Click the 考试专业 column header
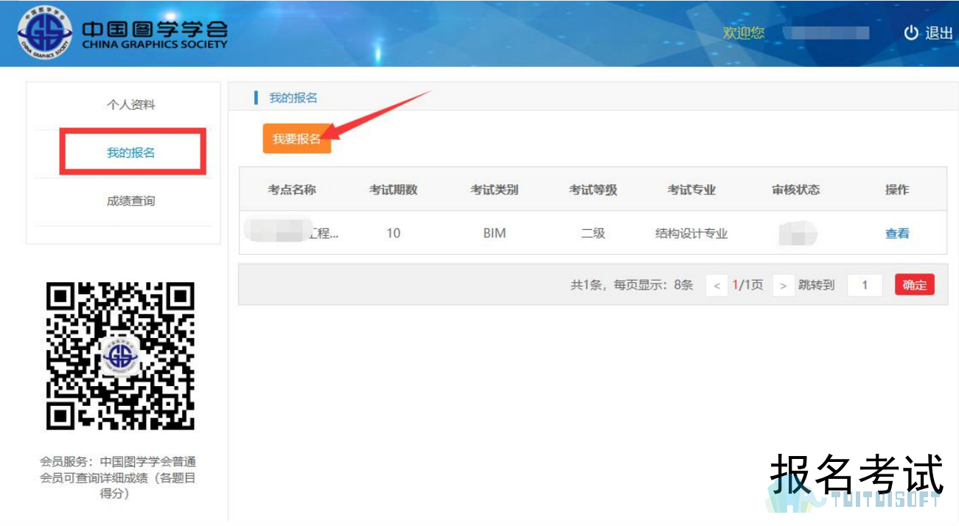This screenshot has height=526, width=959. pyautogui.click(x=691, y=190)
